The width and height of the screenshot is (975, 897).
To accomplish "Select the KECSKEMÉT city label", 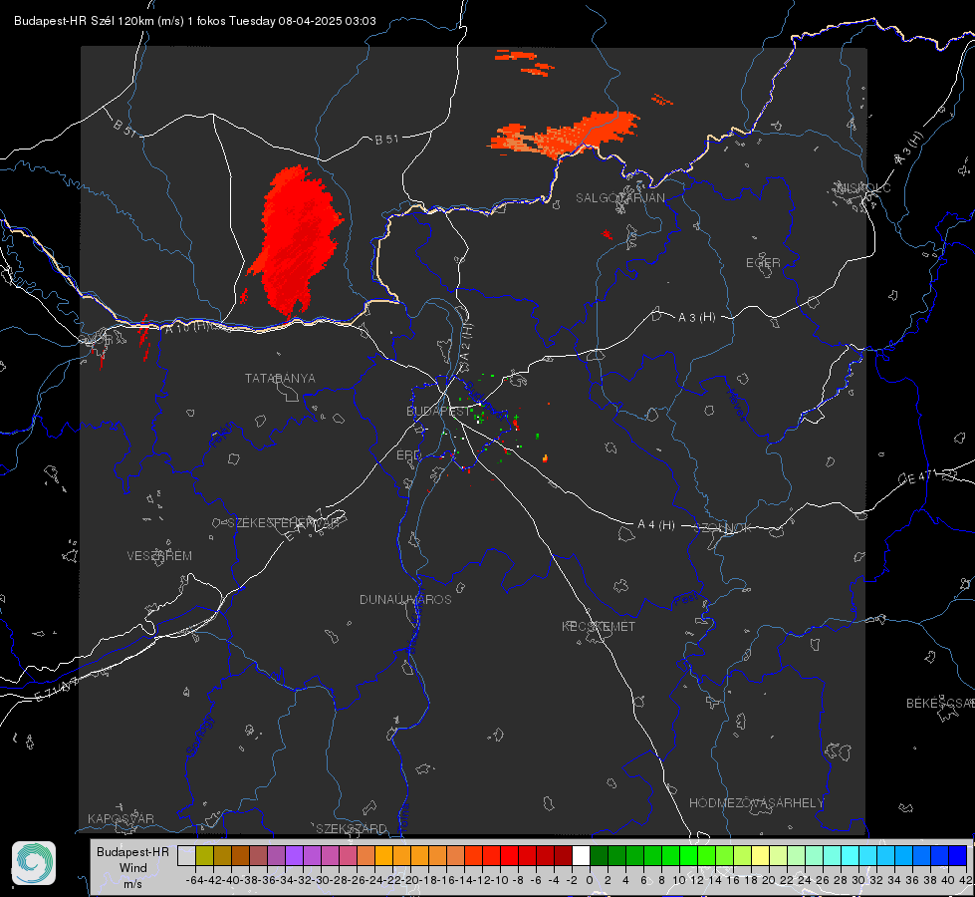I will click(599, 627).
